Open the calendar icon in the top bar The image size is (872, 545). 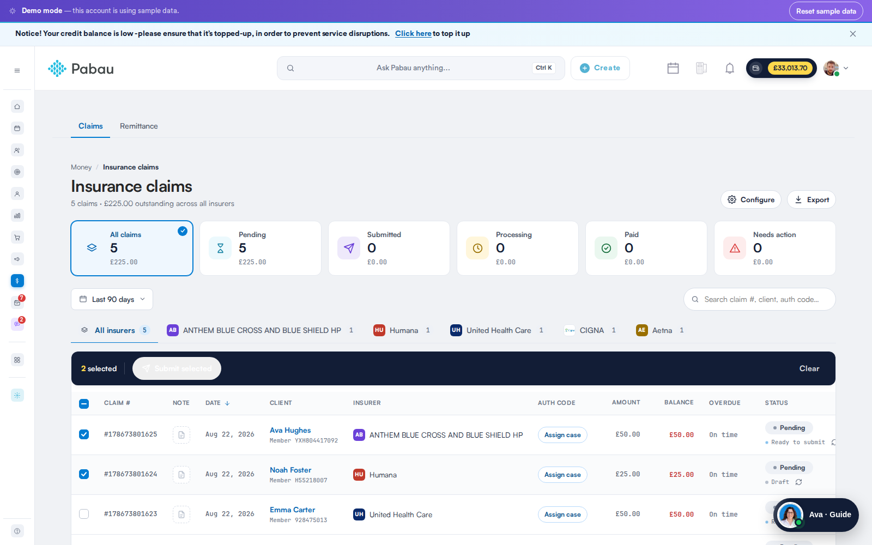click(x=673, y=68)
